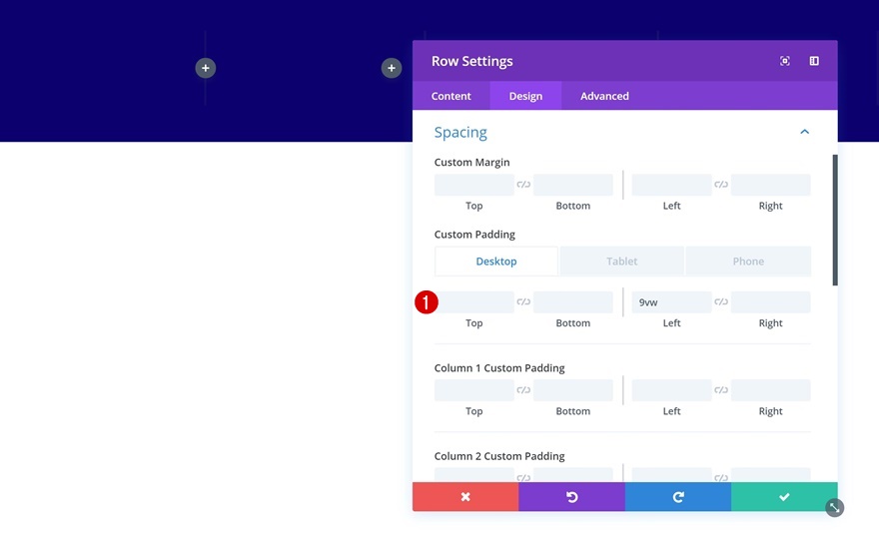Toggle link between Custom Margin Top and Bottom

523,185
